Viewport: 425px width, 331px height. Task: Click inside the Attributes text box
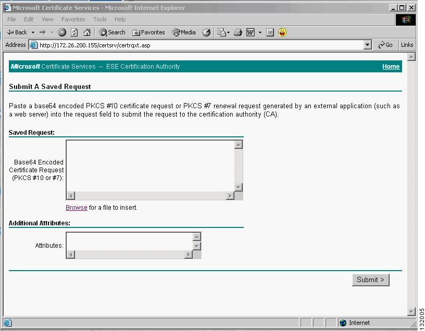pyautogui.click(x=130, y=241)
